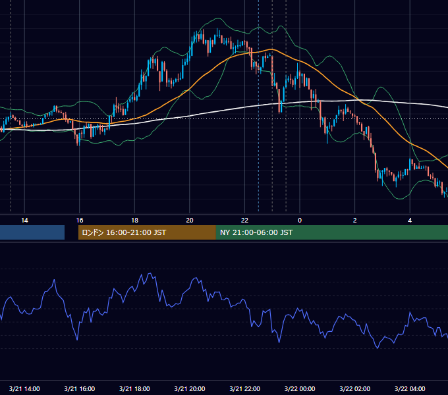
Task: Click the 20 hour axis label
Action: click(x=190, y=221)
